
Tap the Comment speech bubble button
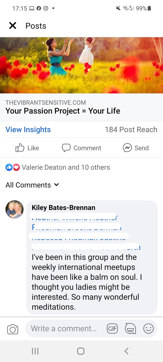point(81,148)
